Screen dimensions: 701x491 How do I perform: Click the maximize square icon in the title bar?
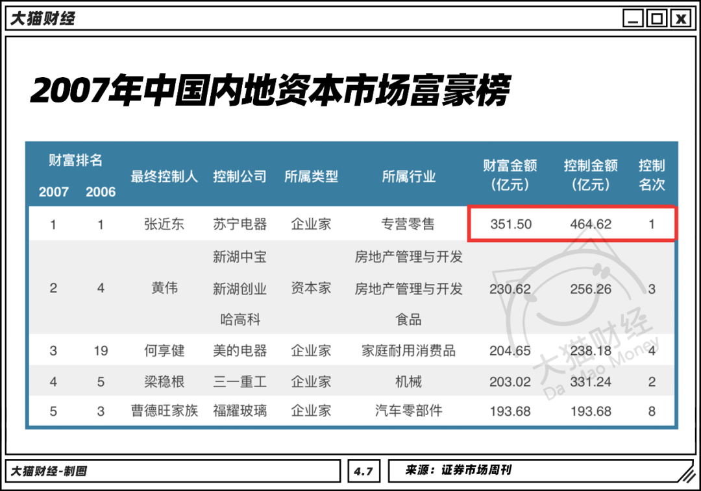657,19
